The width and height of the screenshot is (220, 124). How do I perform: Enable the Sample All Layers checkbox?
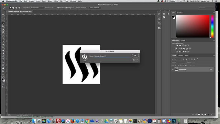click(76, 8)
